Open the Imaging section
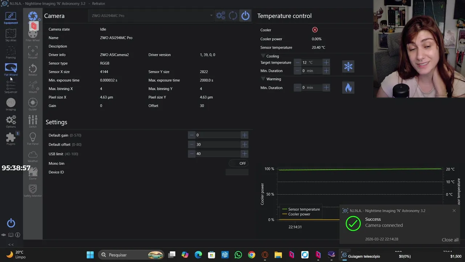Viewport: 465px width, 262px height. tap(11, 104)
